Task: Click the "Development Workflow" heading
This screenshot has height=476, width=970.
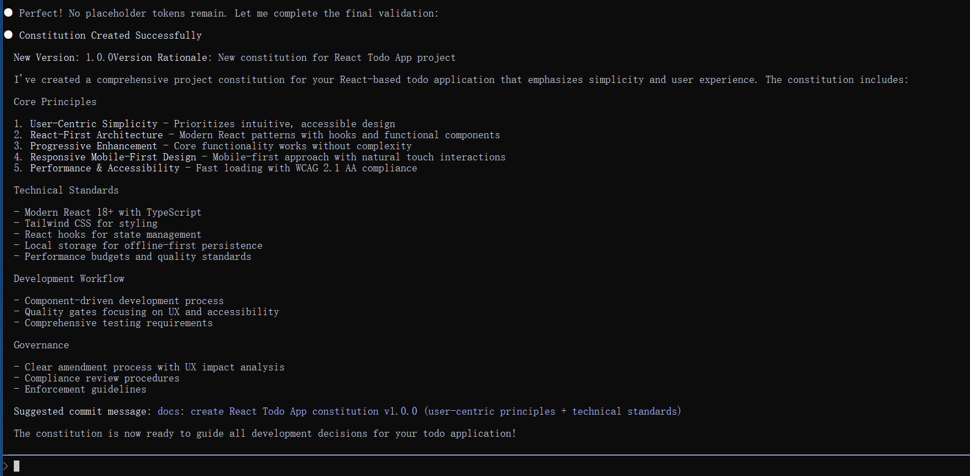Action: (x=69, y=279)
